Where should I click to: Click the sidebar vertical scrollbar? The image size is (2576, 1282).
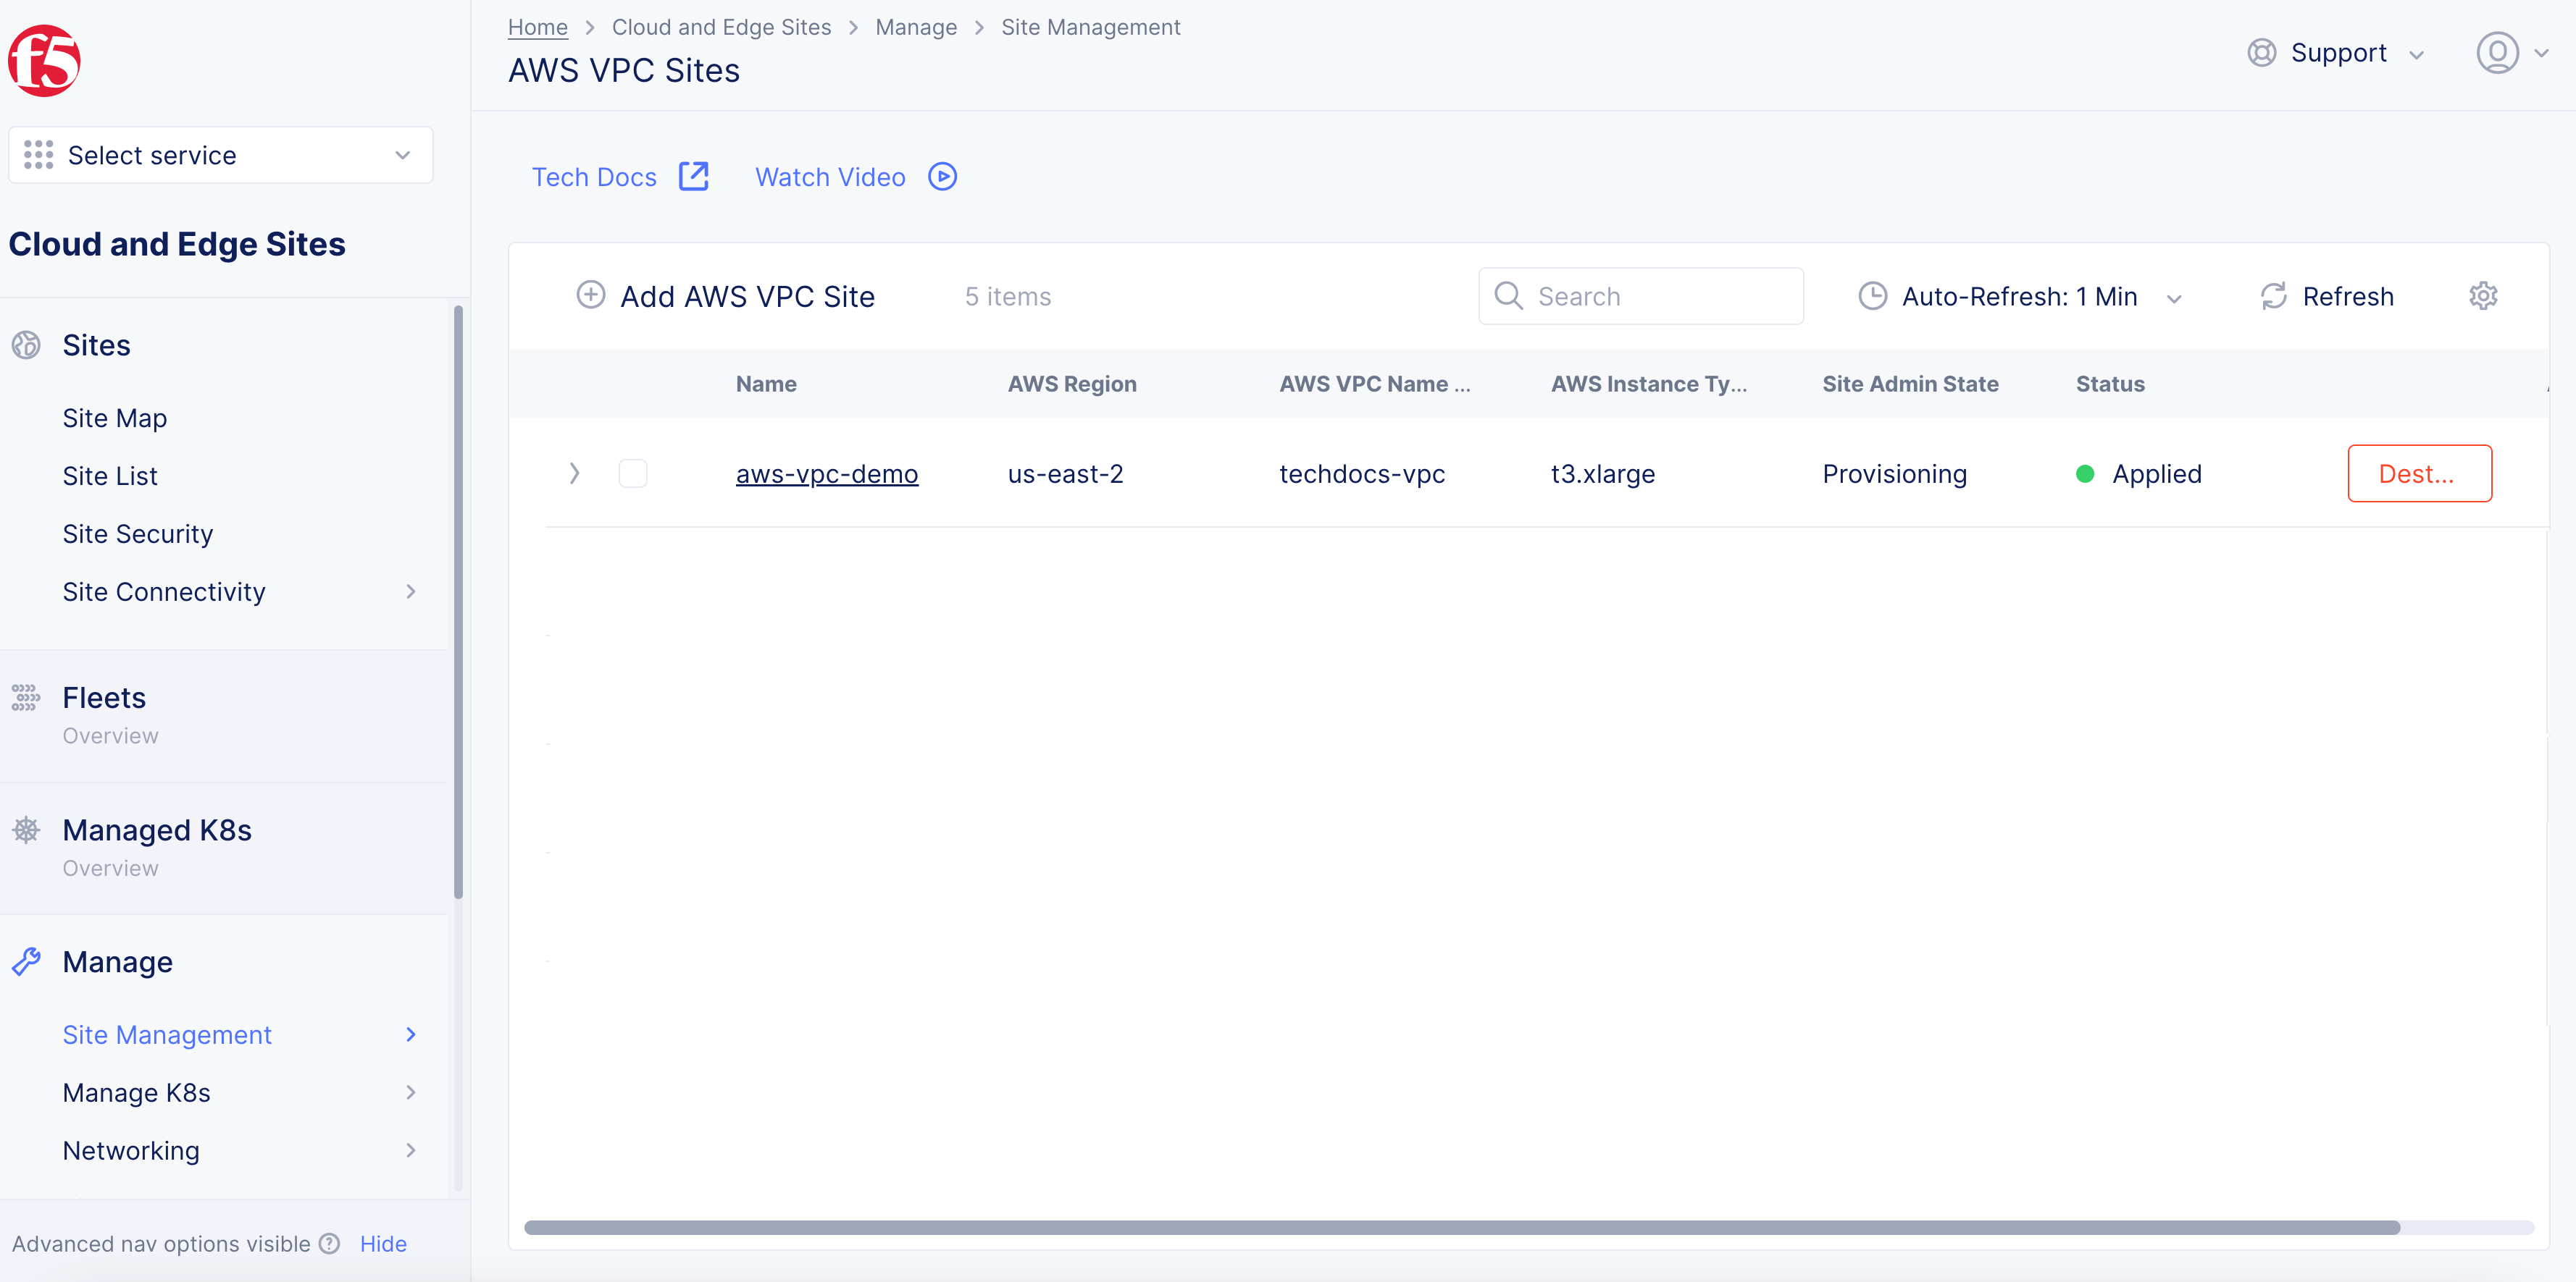click(x=458, y=602)
